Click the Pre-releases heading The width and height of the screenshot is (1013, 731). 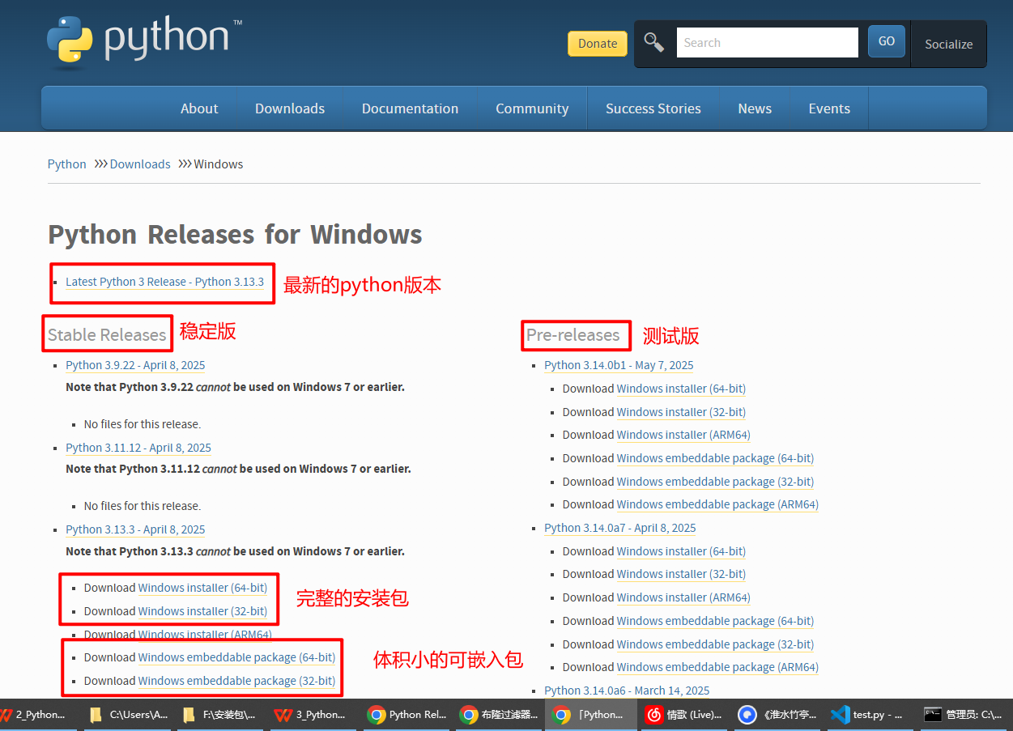573,335
